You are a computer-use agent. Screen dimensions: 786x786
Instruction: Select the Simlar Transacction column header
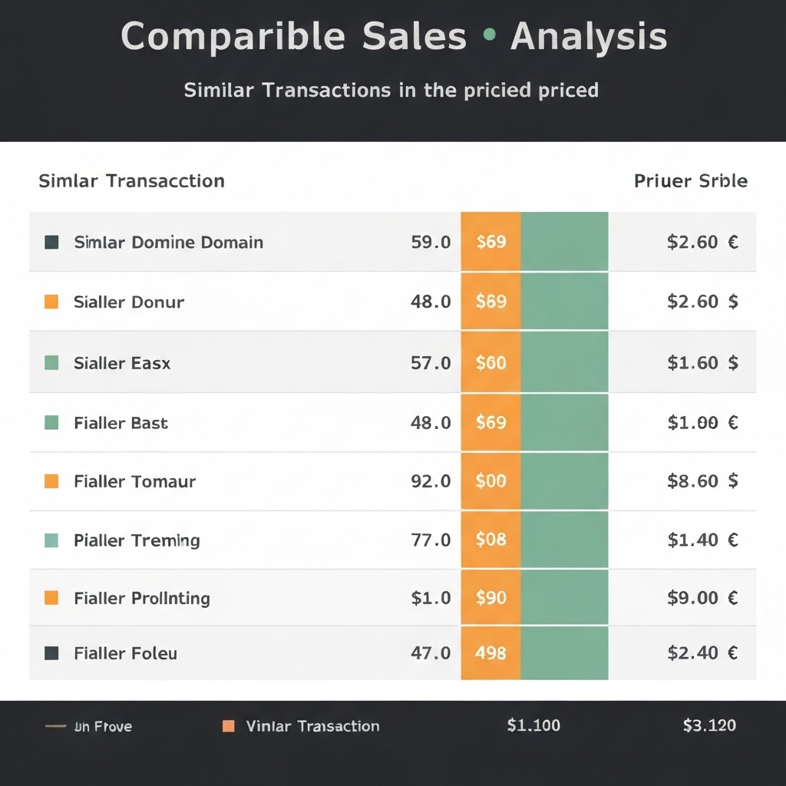(131, 181)
